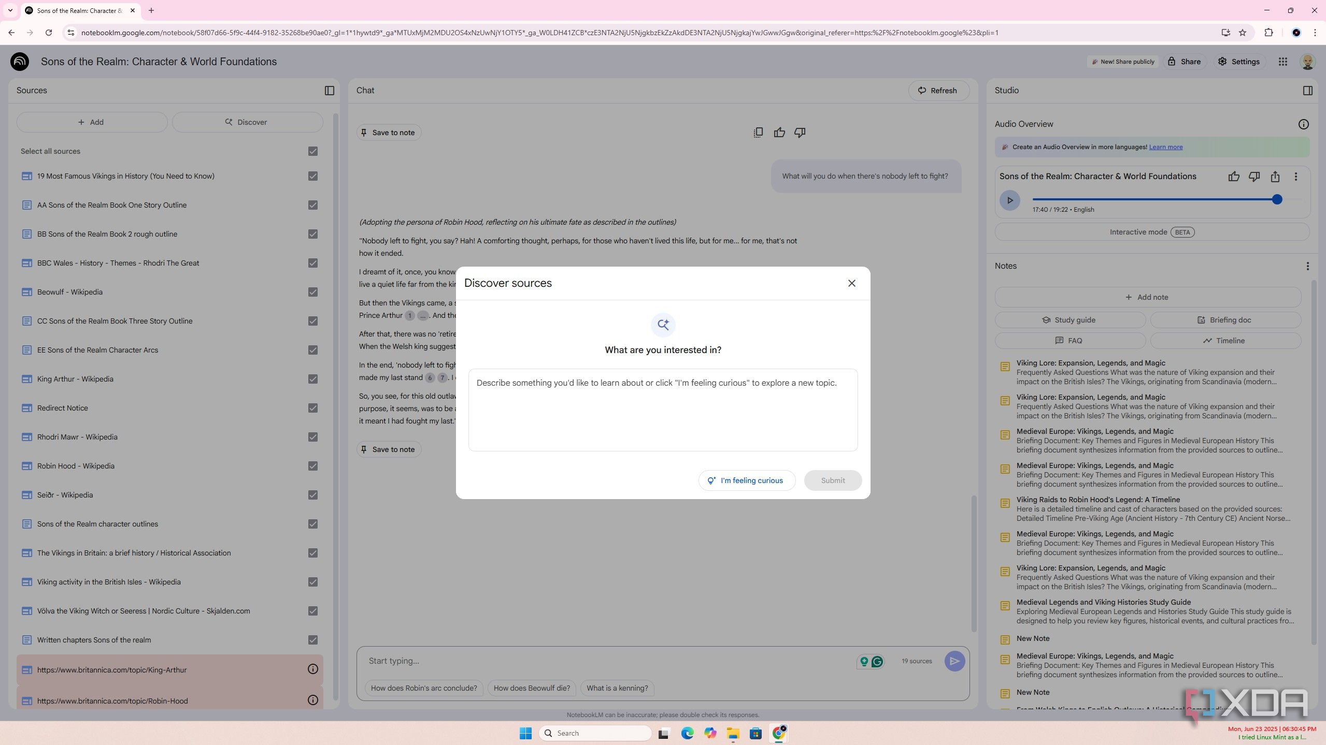Uncheck King Arthur - Wikipedia source

point(312,379)
